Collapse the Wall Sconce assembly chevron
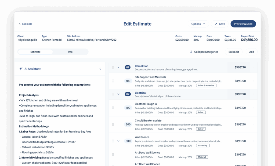The height and width of the screenshot is (166, 275). pos(118,141)
